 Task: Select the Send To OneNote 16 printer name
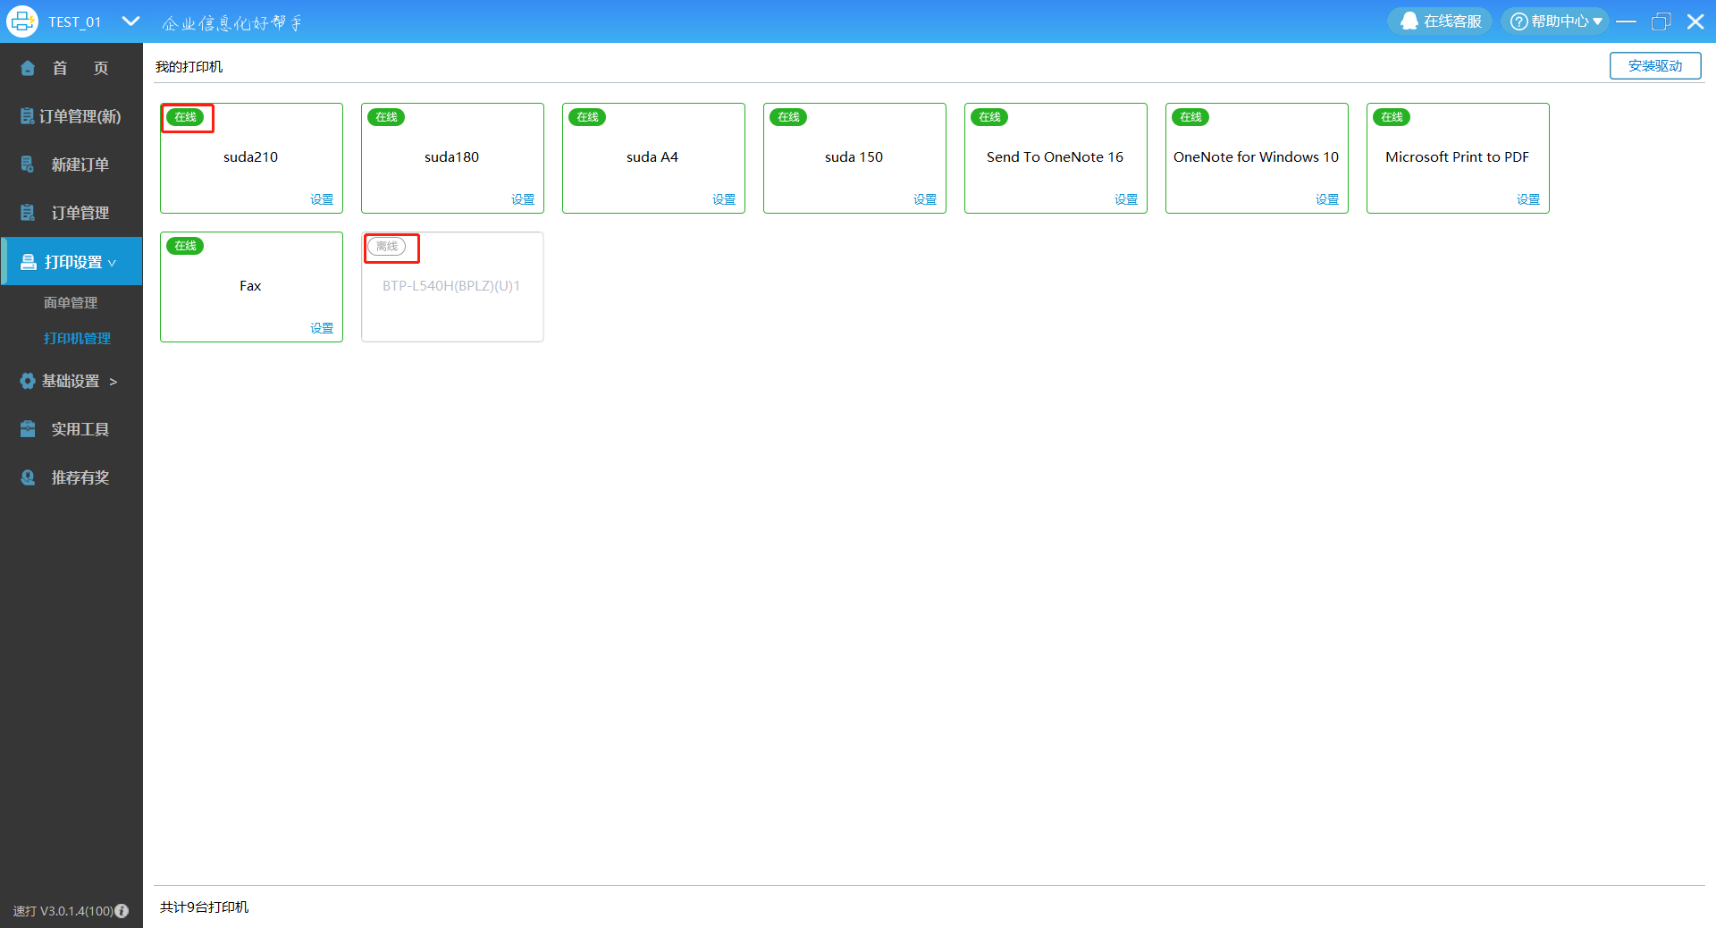click(x=1055, y=157)
